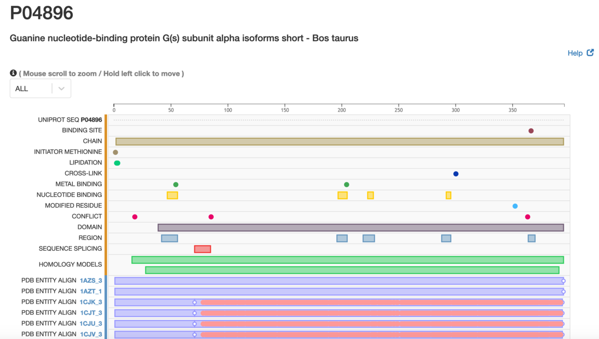The width and height of the screenshot is (599, 339).
Task: Open the 1CJK_3 PDB entity link
Action: 91,302
